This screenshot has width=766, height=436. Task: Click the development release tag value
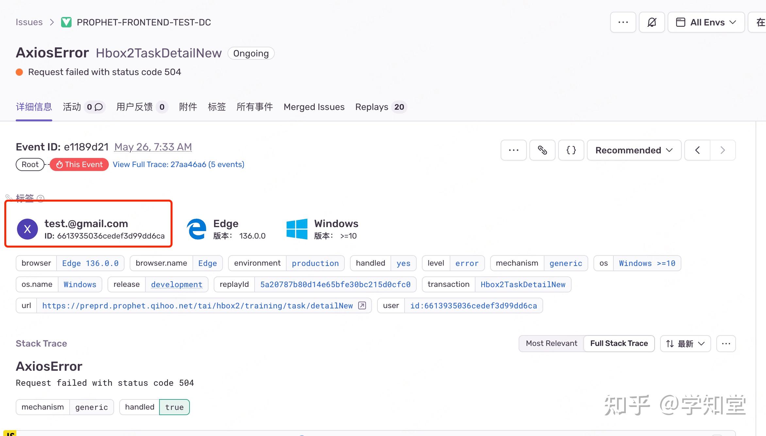[x=176, y=284]
